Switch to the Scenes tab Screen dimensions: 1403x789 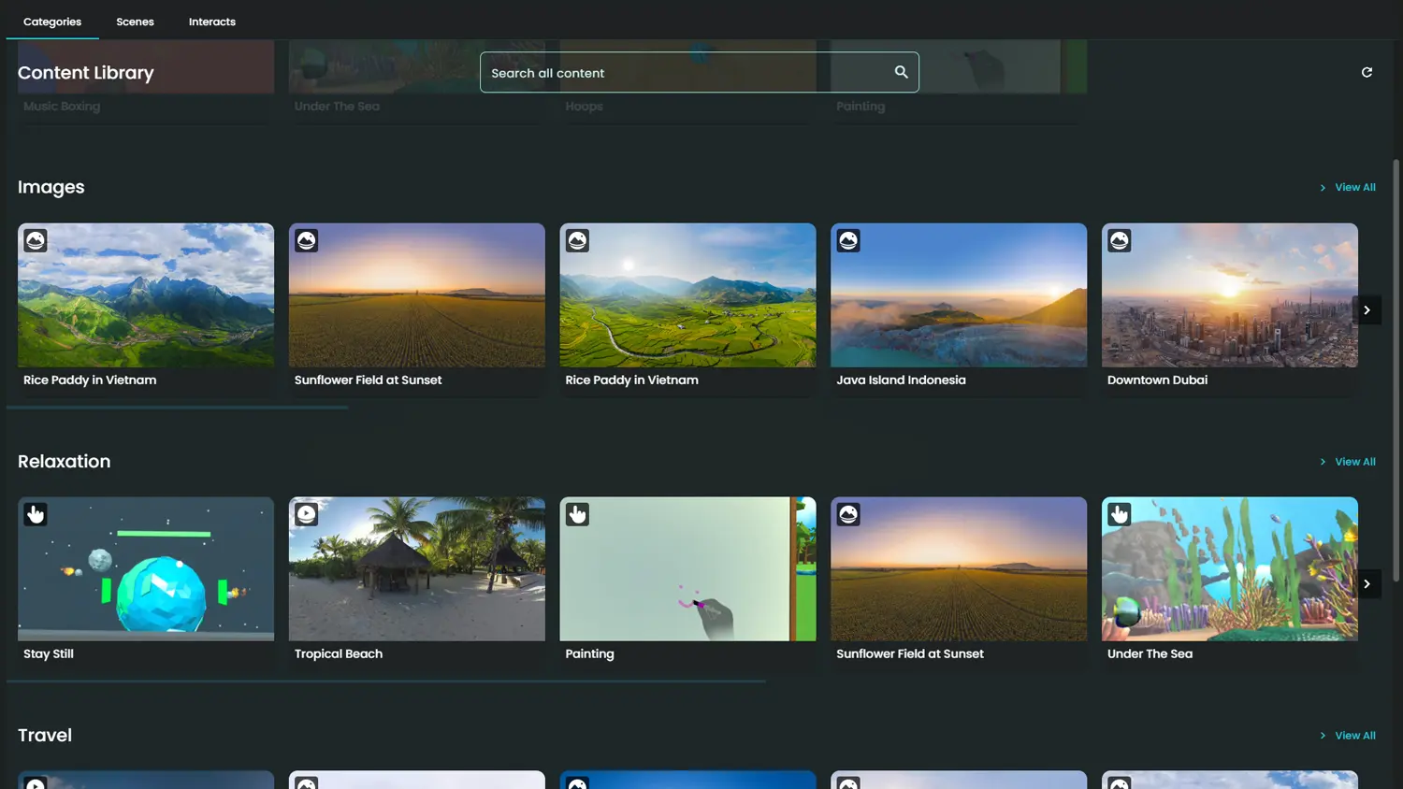tap(135, 22)
